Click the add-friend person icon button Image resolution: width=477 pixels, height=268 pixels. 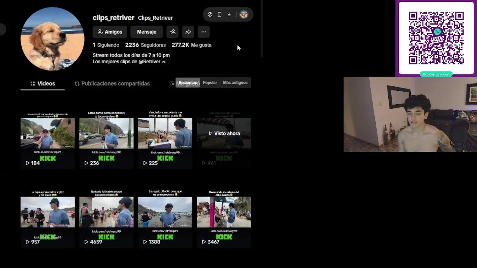coord(173,32)
